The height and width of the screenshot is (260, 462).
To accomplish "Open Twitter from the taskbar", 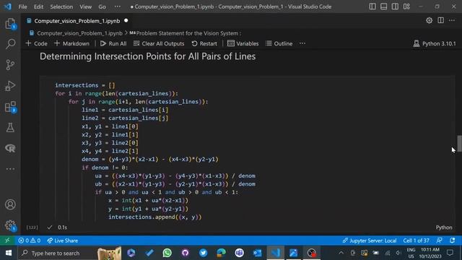I will coord(203,253).
